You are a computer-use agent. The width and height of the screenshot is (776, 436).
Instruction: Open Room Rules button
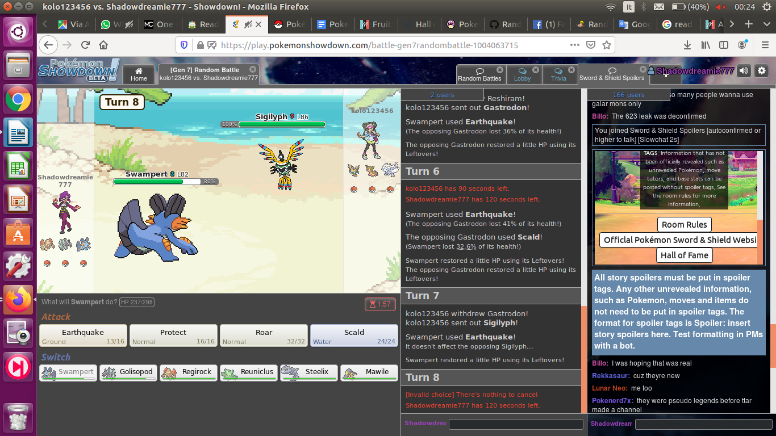tap(684, 224)
